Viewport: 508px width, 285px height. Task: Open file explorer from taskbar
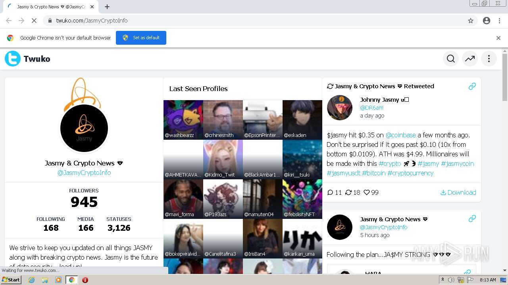click(45, 280)
